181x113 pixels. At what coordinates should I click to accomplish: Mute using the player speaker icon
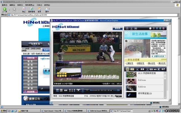click(111, 90)
